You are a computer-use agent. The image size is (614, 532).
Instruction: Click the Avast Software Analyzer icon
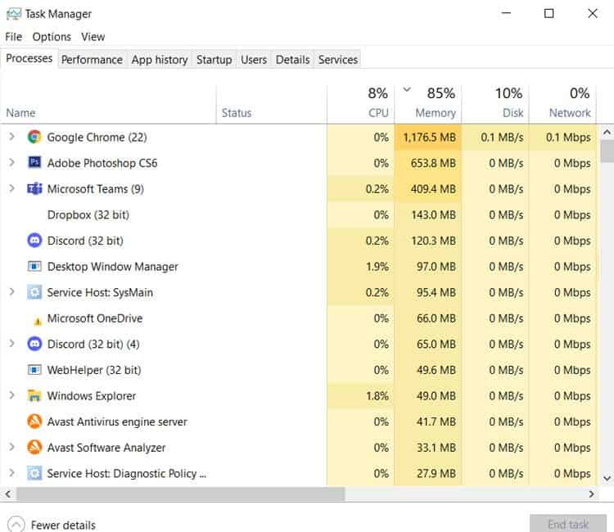tap(34, 448)
